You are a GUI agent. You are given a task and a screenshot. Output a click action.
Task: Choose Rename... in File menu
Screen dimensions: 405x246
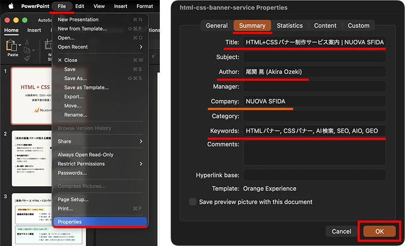coord(100,115)
